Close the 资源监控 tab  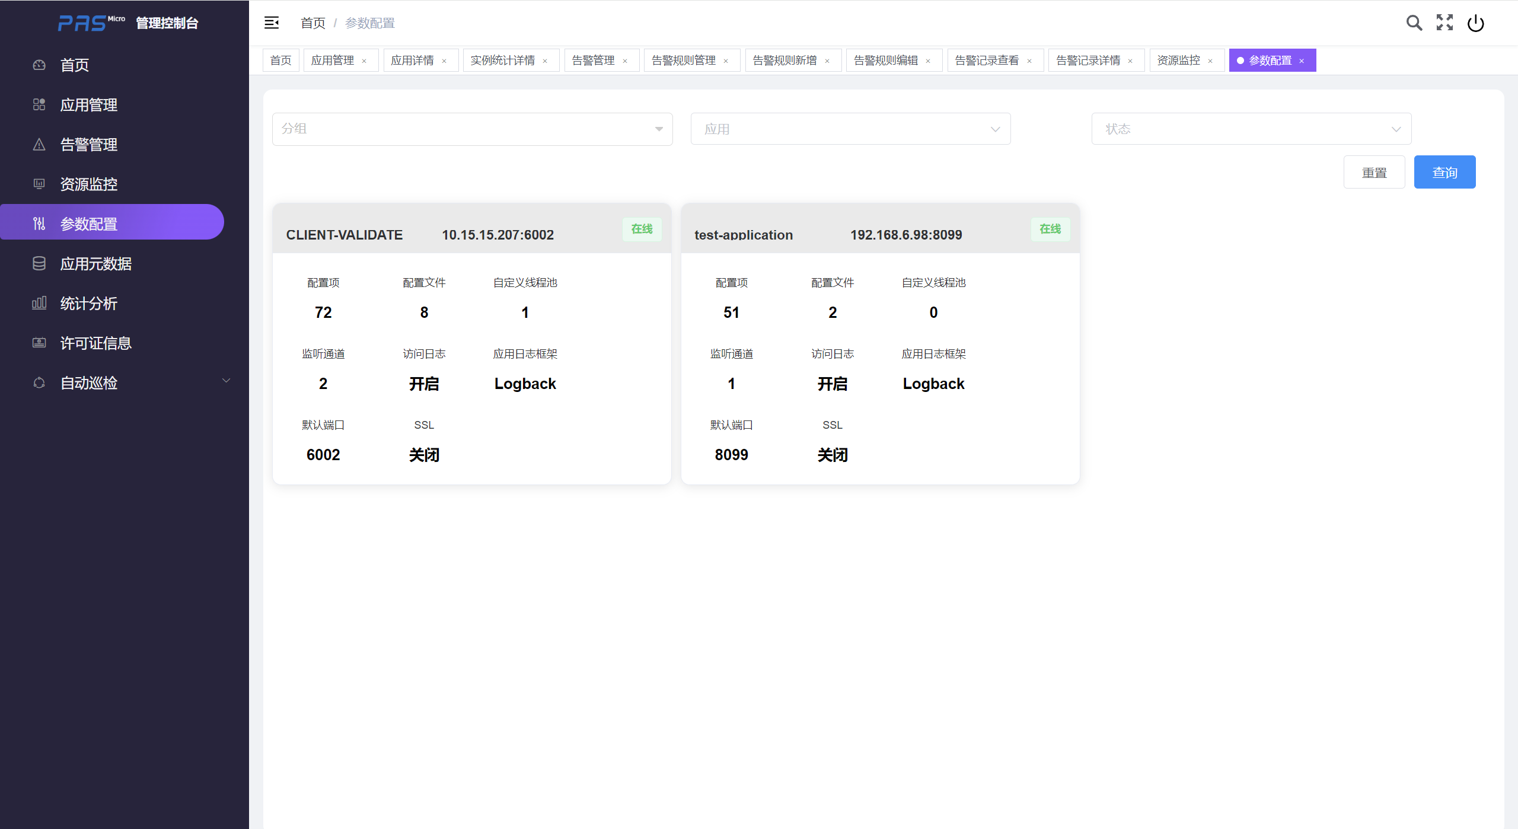(x=1210, y=61)
